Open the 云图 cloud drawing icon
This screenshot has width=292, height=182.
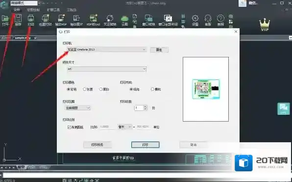(x=124, y=20)
